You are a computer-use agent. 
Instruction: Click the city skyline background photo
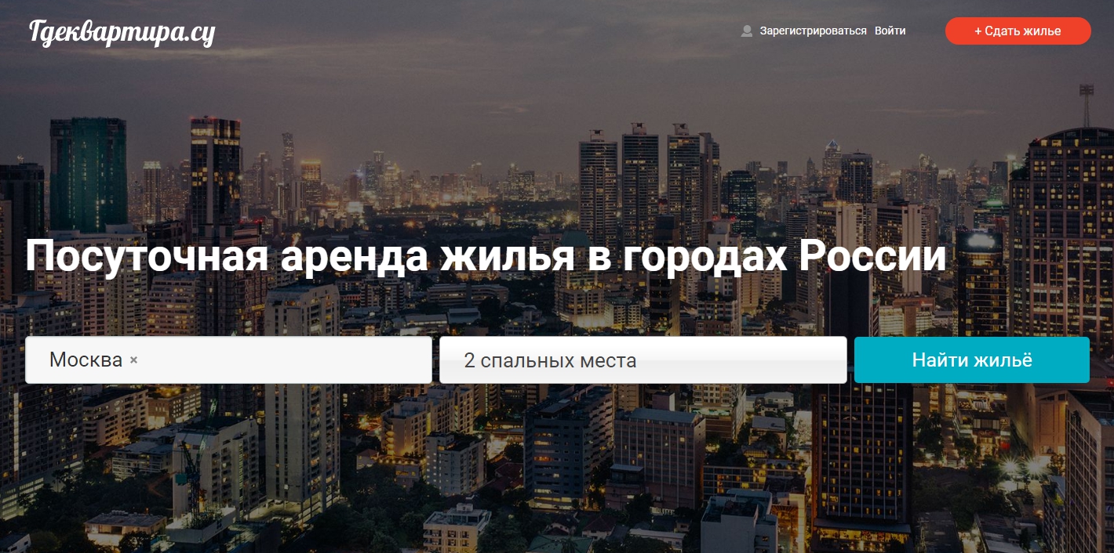549,470
